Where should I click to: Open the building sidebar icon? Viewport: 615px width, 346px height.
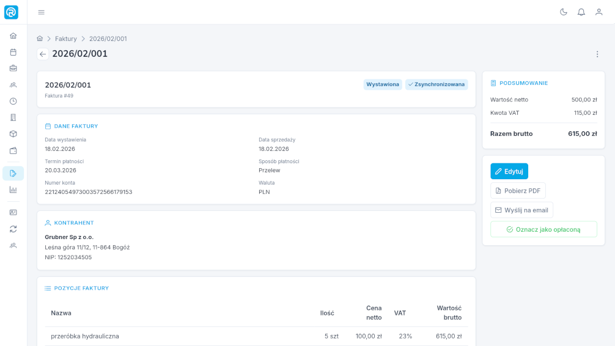[13, 117]
